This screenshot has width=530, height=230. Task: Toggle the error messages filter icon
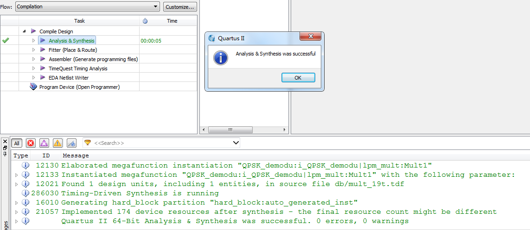point(31,143)
